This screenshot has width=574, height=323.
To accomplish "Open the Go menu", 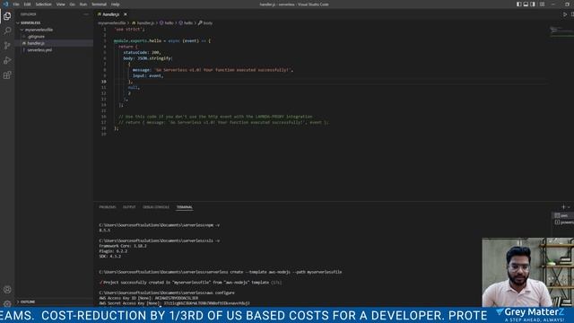I will tap(72, 4).
